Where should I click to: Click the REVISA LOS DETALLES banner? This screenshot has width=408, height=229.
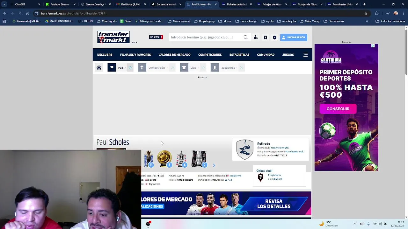click(x=273, y=204)
